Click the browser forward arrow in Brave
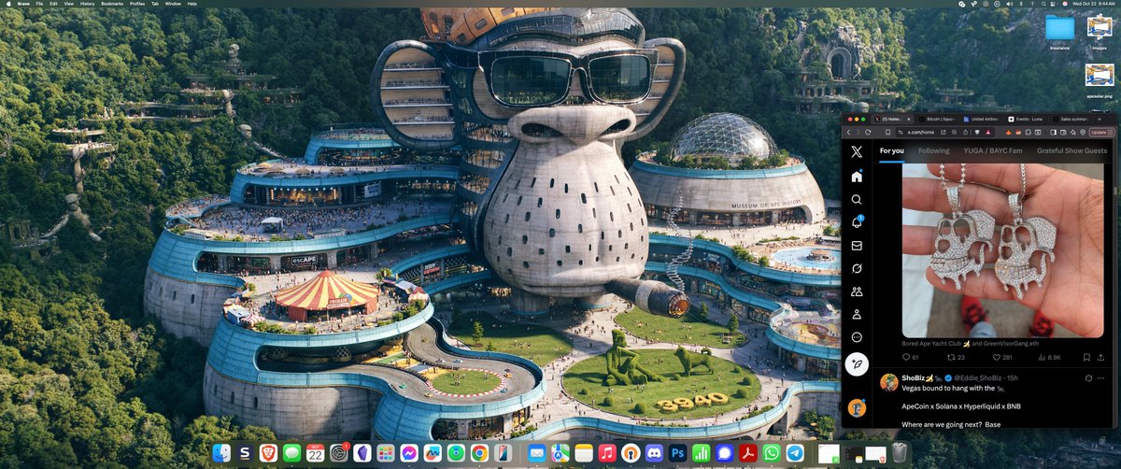 (858, 133)
